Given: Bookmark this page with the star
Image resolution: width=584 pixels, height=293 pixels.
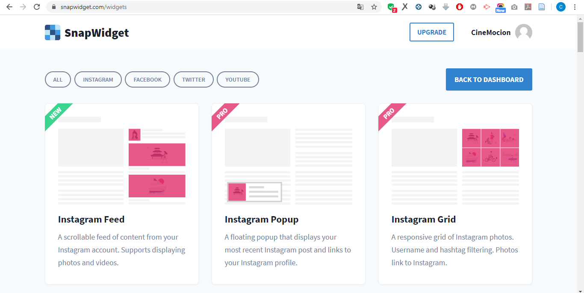Looking at the screenshot, I should tap(374, 7).
